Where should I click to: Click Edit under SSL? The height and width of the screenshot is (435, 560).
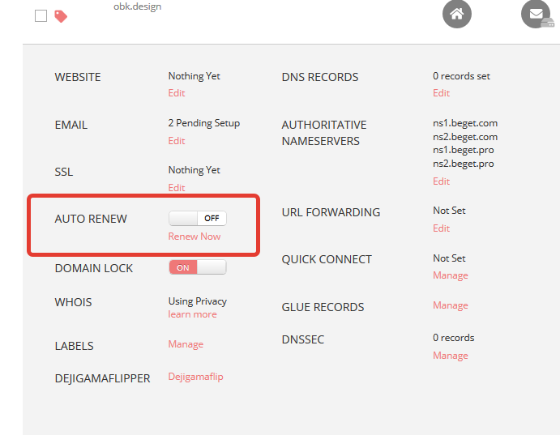[x=177, y=188]
